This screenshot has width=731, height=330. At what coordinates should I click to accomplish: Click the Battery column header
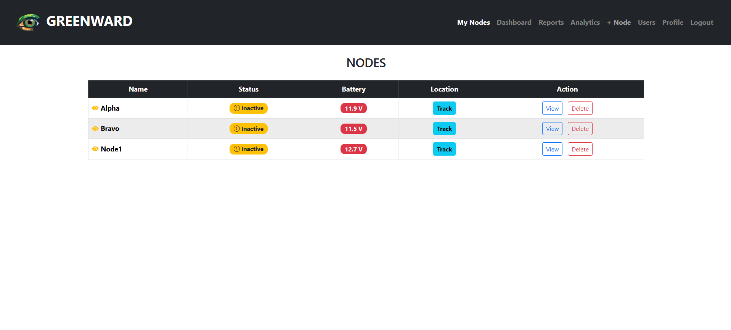[353, 89]
